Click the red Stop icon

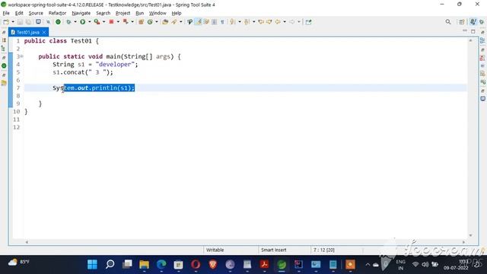(x=111, y=22)
